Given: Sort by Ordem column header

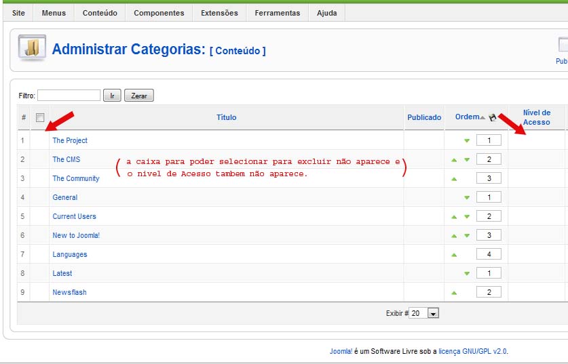Looking at the screenshot, I should pos(468,117).
